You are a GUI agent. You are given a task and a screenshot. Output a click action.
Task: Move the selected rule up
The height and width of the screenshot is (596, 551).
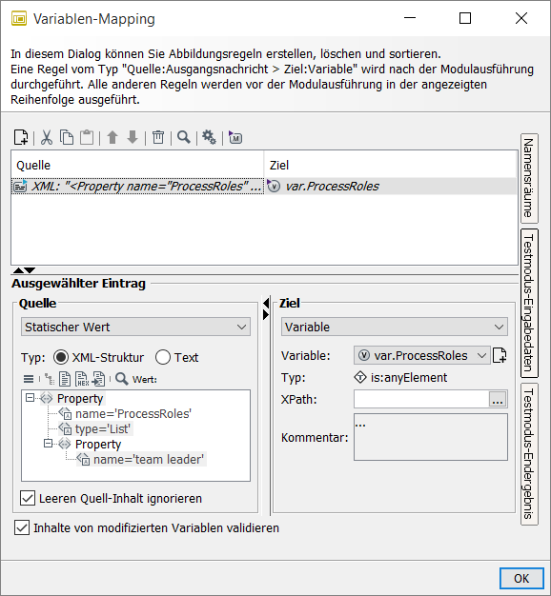pos(112,137)
